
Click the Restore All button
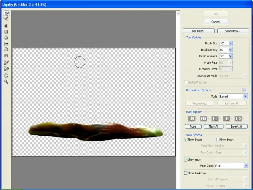(232, 103)
